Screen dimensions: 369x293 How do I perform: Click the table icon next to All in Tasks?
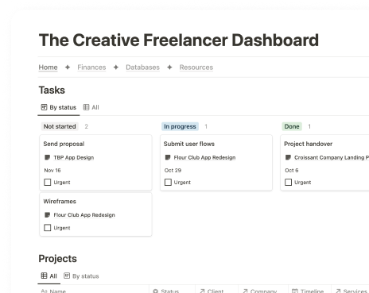coord(86,107)
